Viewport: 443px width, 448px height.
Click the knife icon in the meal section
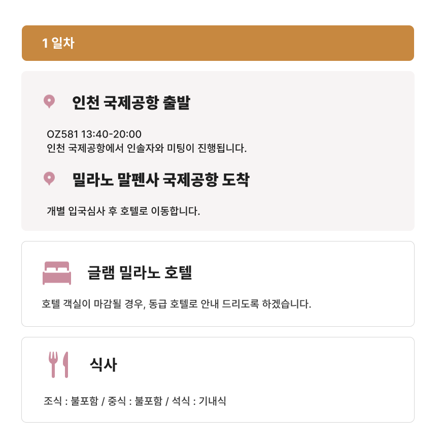(65, 364)
